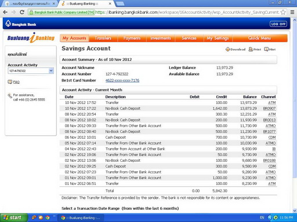Click the ledger balance value 13,973.29
Viewport: 297px width, 222px height.
click(224, 68)
